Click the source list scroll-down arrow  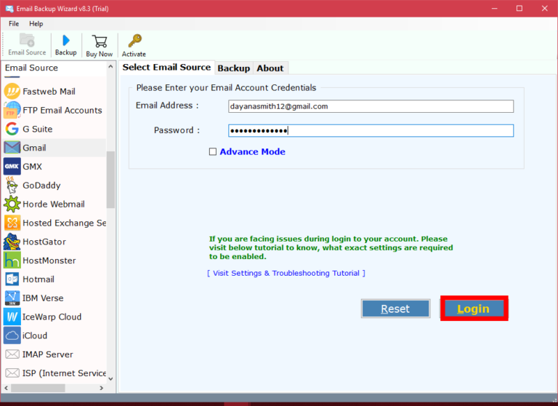pos(110,378)
